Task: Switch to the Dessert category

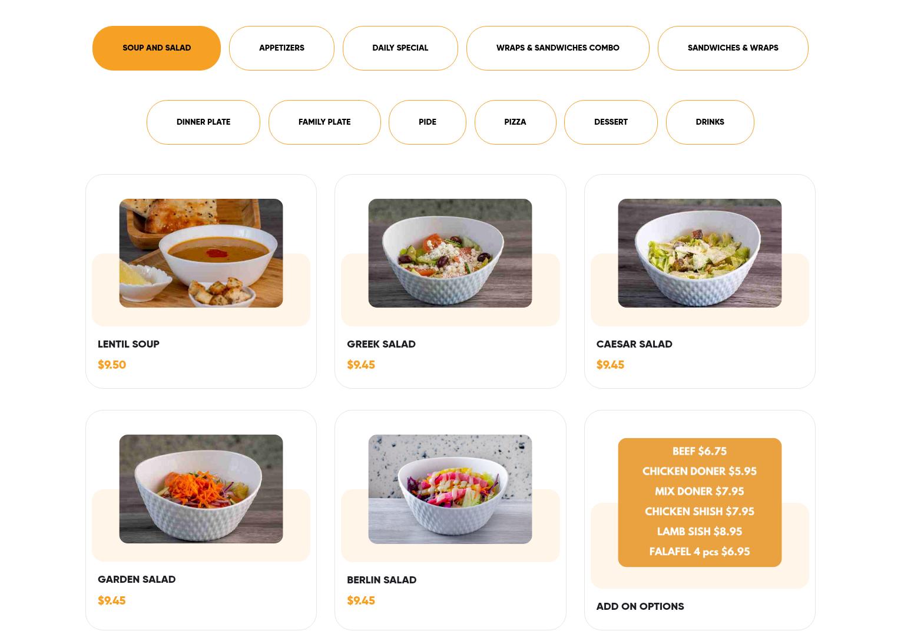Action: tap(611, 122)
